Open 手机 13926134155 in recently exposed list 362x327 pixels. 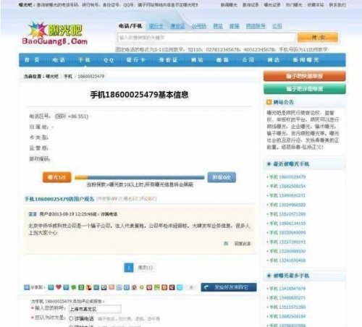click(x=287, y=224)
